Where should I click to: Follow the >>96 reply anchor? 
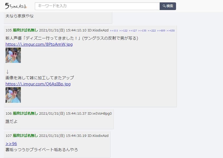(x=11, y=144)
